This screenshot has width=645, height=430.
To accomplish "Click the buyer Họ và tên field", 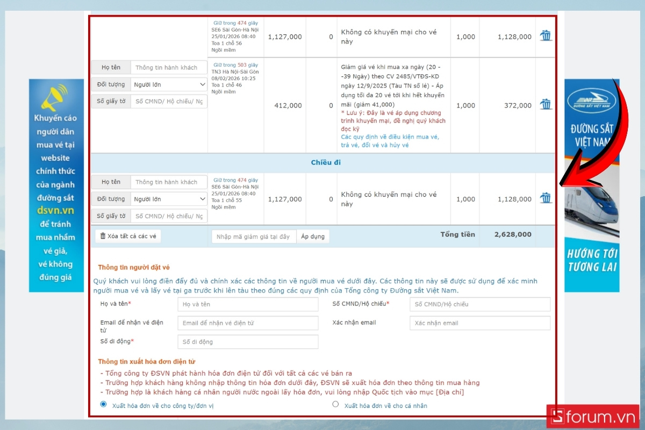I will [248, 304].
